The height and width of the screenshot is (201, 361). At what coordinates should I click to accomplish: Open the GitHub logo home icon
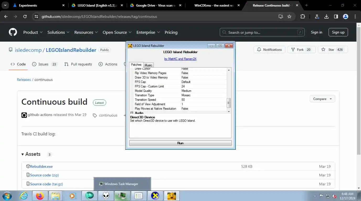[x=13, y=32]
